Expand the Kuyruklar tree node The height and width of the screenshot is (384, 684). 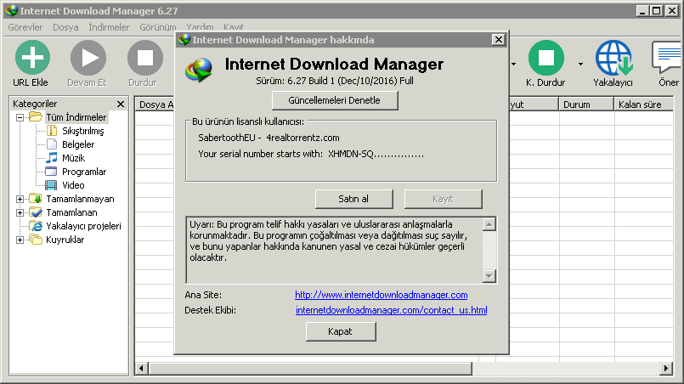[20, 240]
